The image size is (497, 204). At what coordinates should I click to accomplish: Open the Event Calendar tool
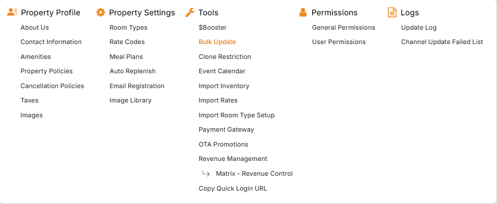tap(222, 71)
